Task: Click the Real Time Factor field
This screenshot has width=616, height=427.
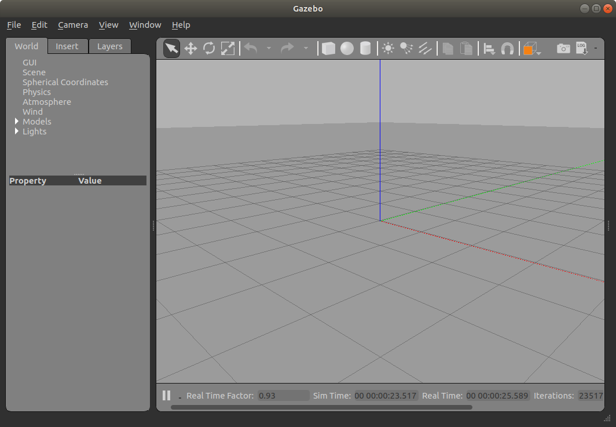Action: [283, 395]
